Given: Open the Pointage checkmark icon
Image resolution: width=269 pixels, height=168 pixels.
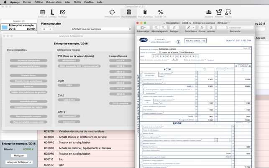Looking at the screenshot, I should point(62,12).
